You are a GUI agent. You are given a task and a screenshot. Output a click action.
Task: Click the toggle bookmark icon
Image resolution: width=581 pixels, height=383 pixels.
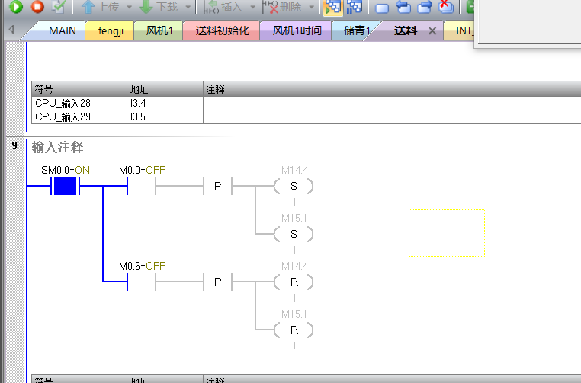383,8
